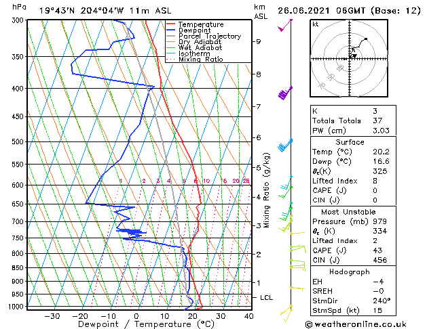This screenshot has height=329, width=427.
Task: Click the 'km ASL' altitude axis label
Action: point(261,12)
